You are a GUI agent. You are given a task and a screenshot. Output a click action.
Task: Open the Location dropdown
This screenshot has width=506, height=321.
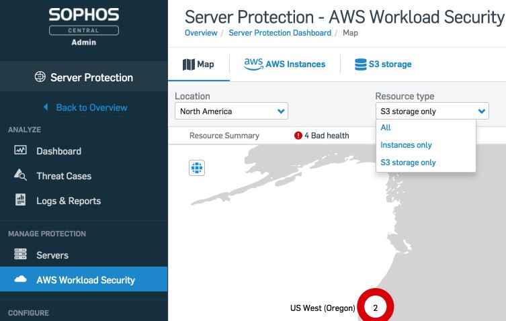[x=231, y=111]
